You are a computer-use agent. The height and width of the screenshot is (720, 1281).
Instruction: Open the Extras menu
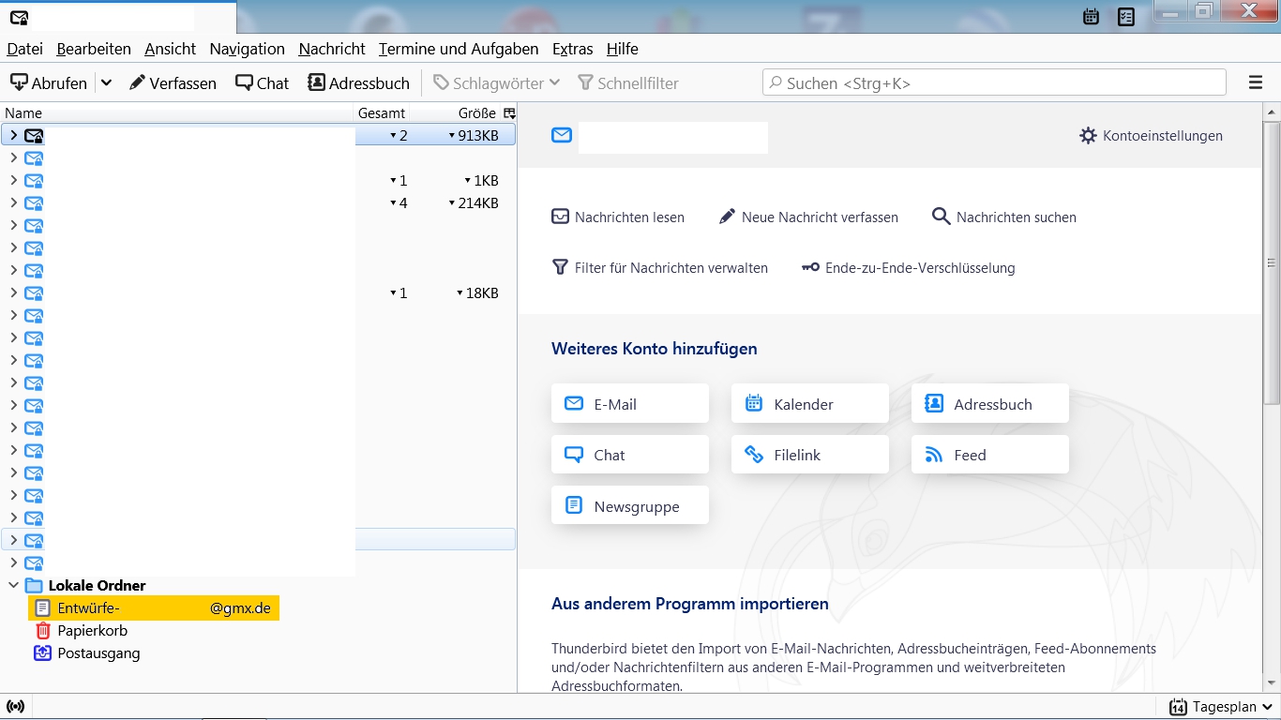click(x=573, y=49)
